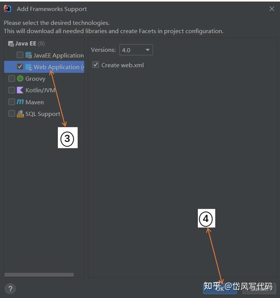
Task: Select the SQL Support list item
Action: click(44, 114)
